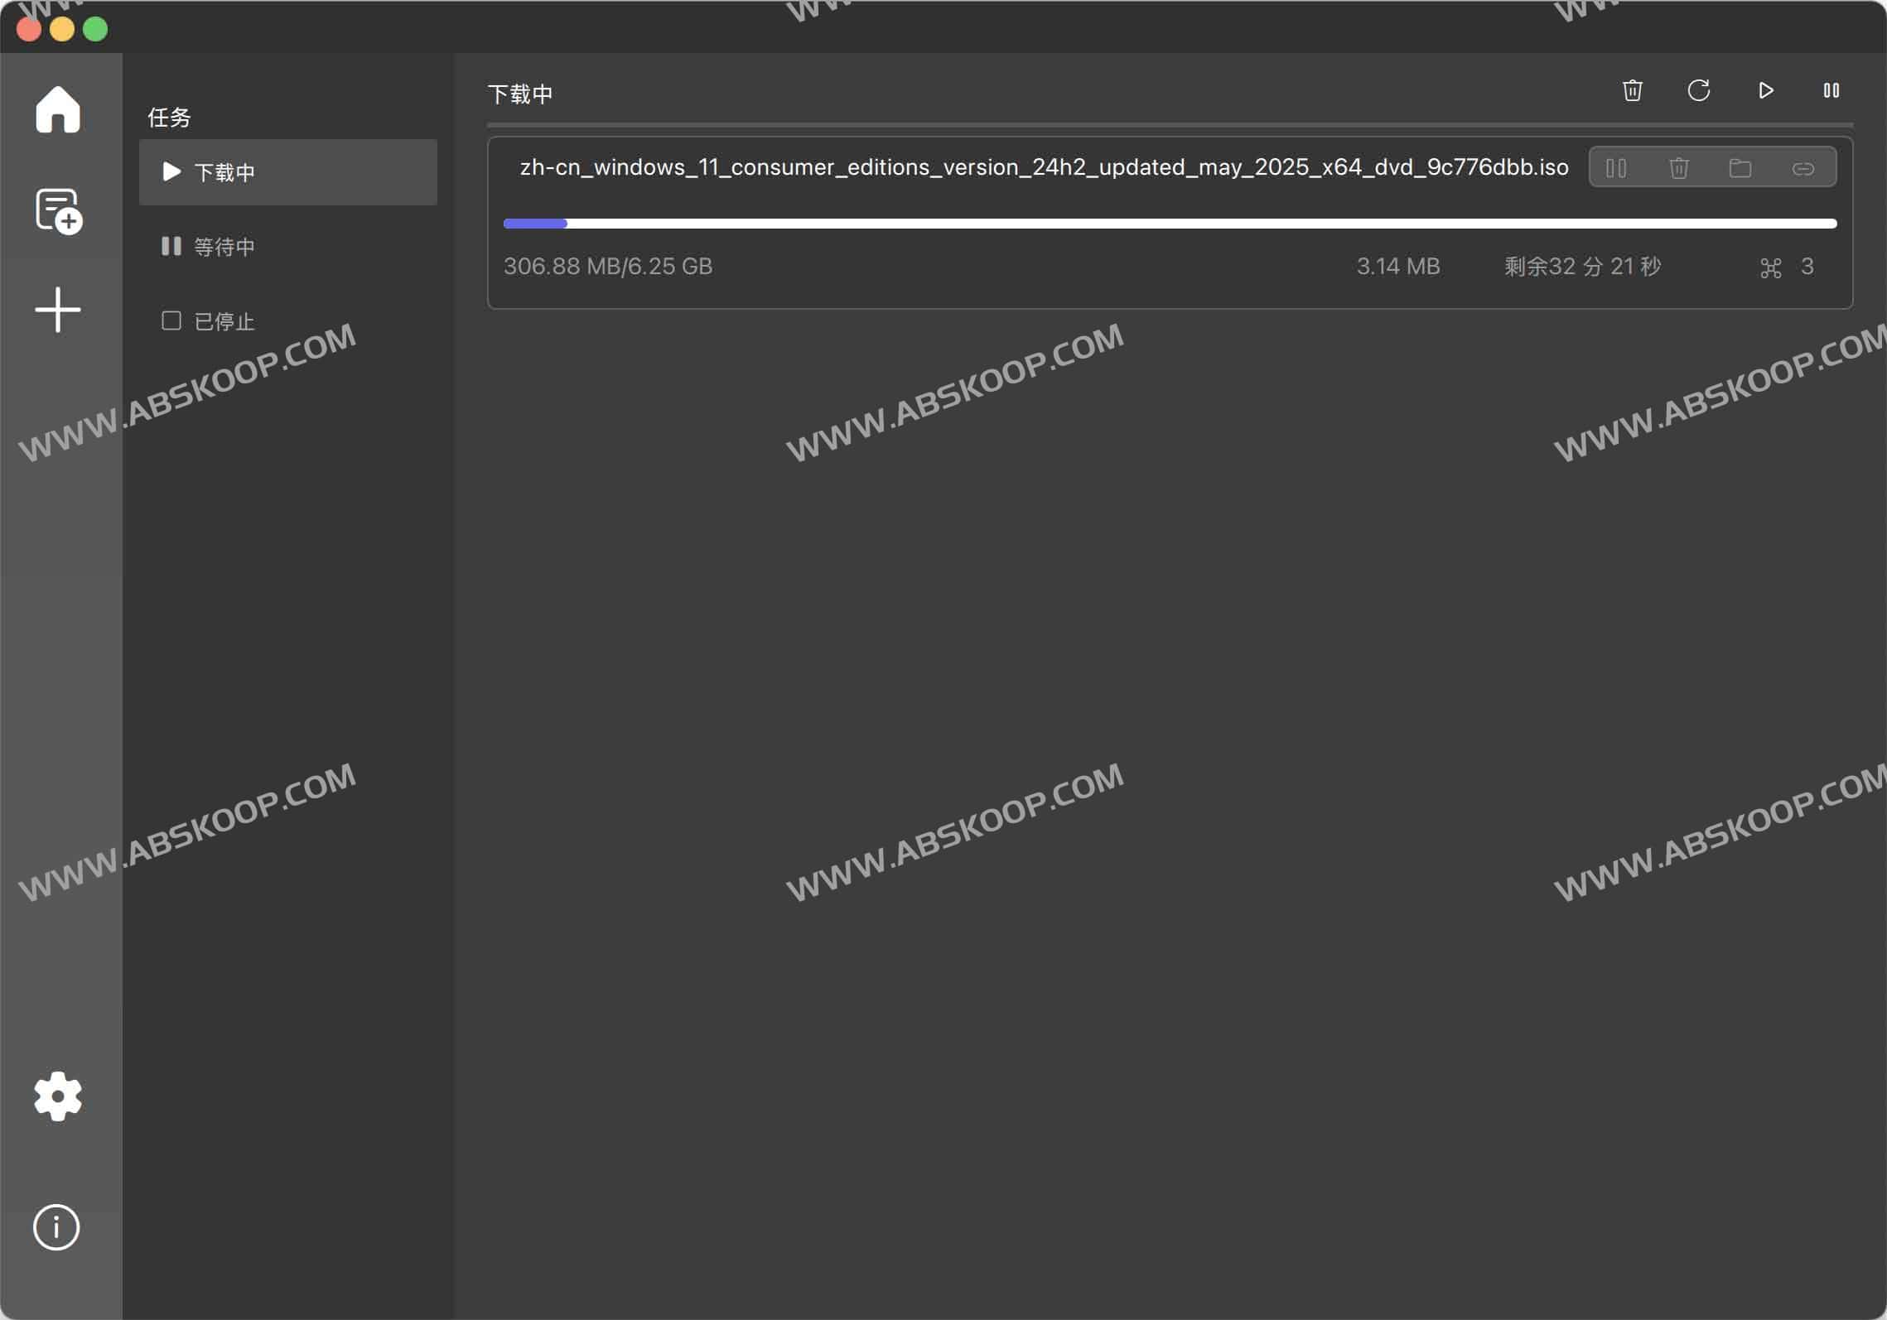Viewport: 1887px width, 1320px height.
Task: Refresh the task list
Action: point(1699,90)
